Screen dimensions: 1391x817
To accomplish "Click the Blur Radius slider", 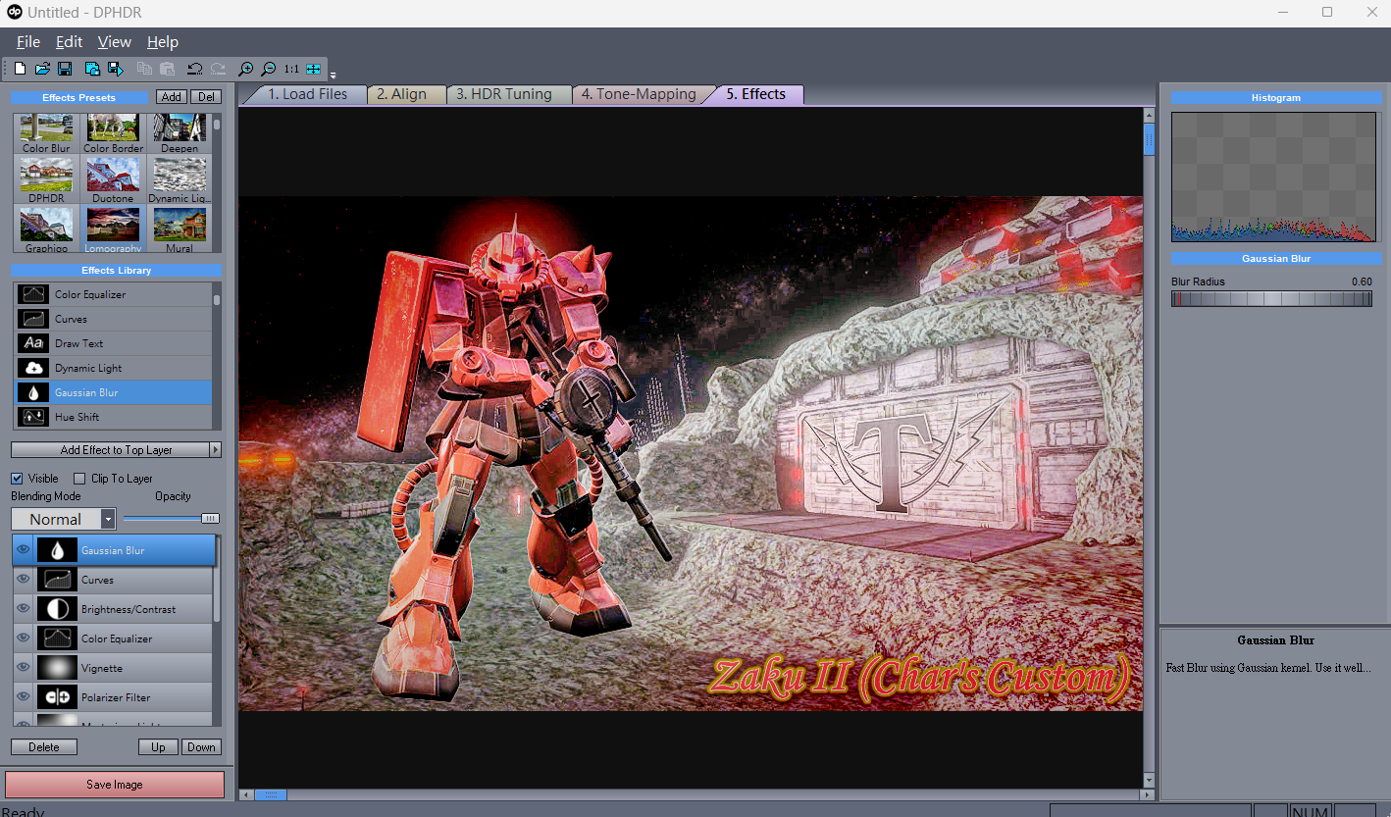I will (1272, 299).
